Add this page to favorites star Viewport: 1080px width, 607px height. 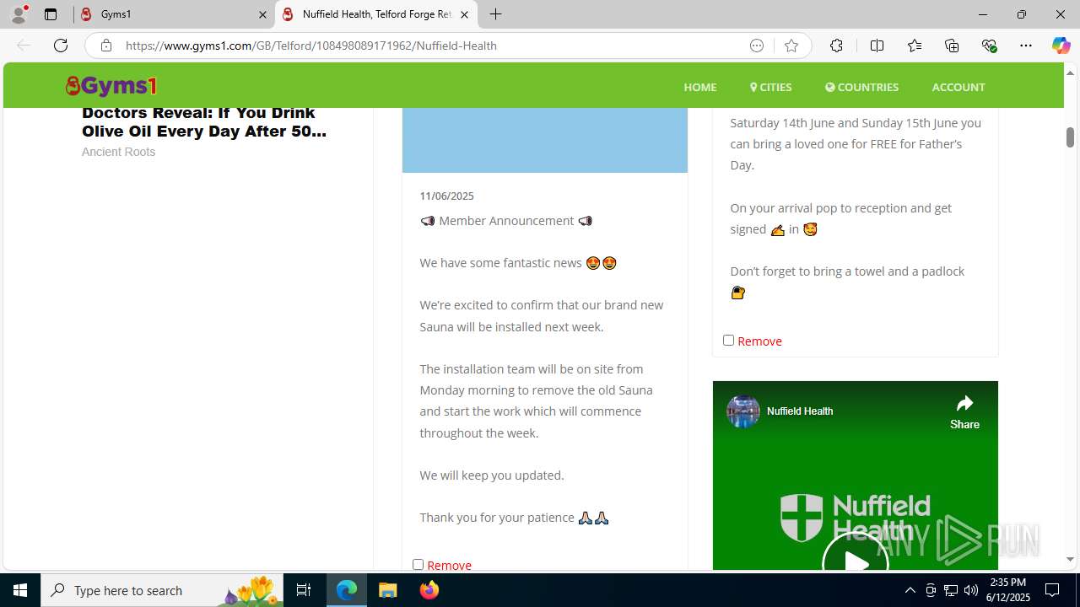click(x=791, y=46)
